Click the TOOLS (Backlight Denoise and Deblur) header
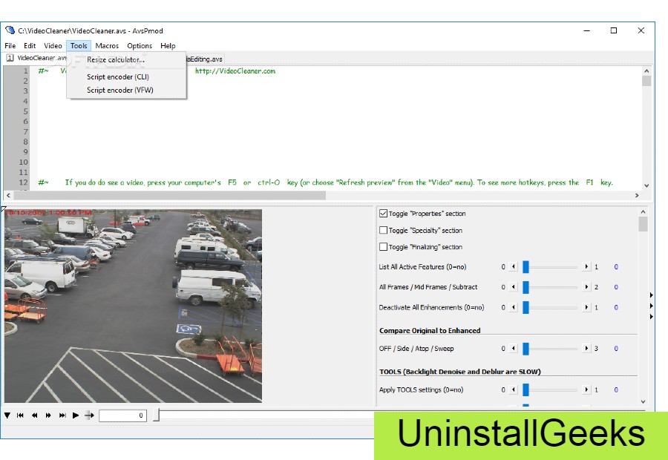Viewport: 668px width, 460px height. point(460,372)
